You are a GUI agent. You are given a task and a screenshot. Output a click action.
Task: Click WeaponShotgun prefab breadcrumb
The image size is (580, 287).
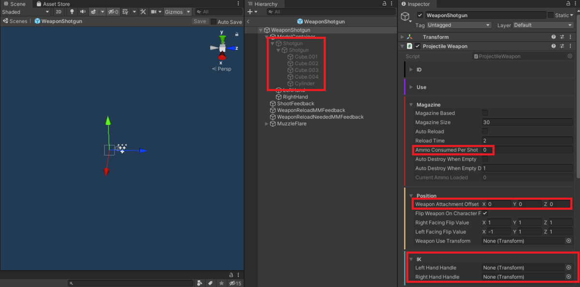pos(58,21)
